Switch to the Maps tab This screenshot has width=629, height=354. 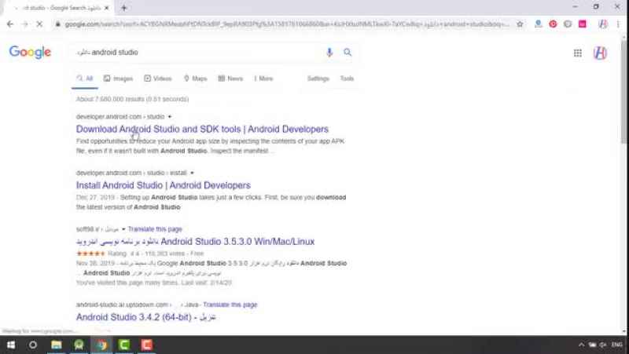(x=195, y=78)
